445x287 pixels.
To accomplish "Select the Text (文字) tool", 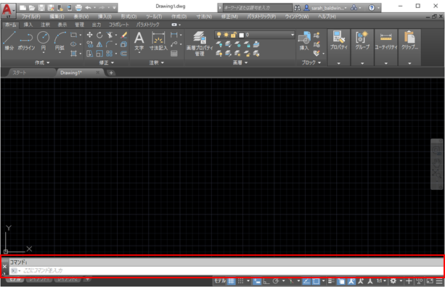I will (x=139, y=41).
